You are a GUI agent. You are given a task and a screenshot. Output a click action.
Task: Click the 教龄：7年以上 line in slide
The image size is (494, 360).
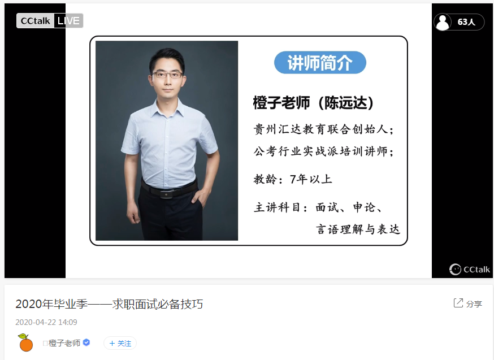click(293, 179)
